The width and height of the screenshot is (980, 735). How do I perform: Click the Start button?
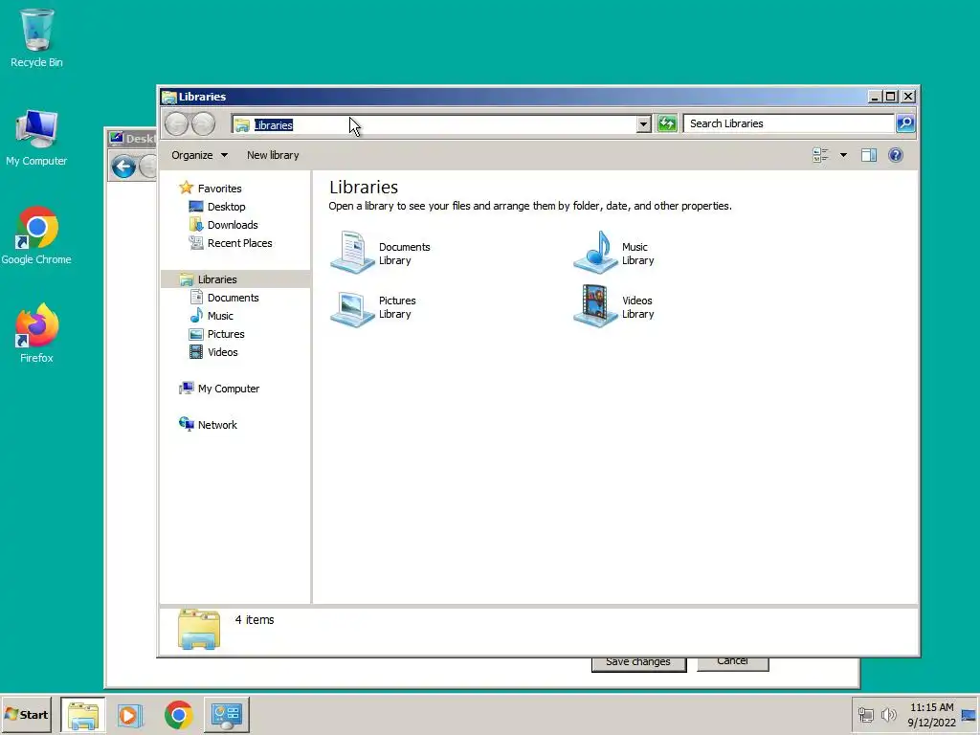click(26, 714)
